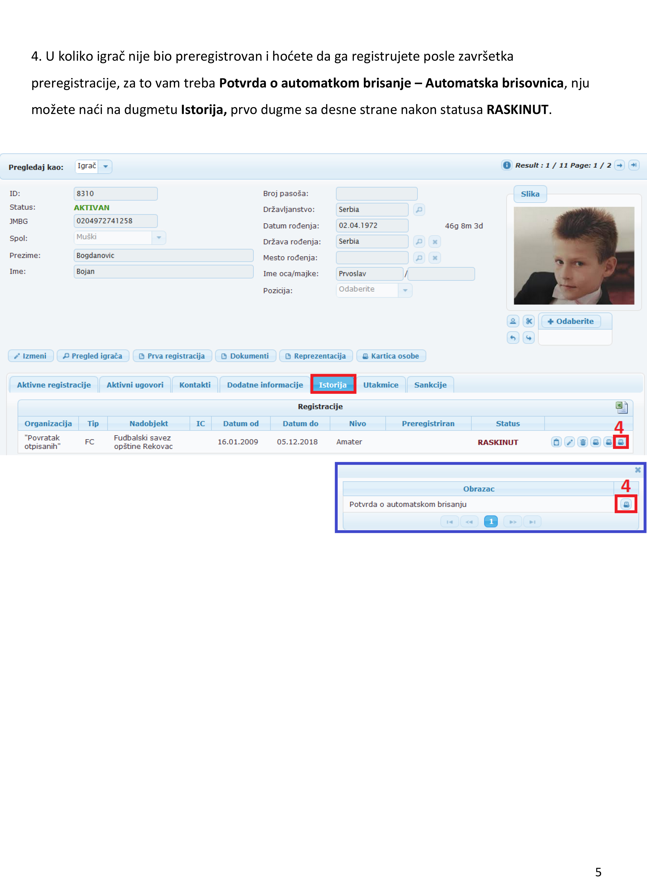Open the Pozicija Odaberite dropdown
647x883 pixels.
tap(405, 290)
